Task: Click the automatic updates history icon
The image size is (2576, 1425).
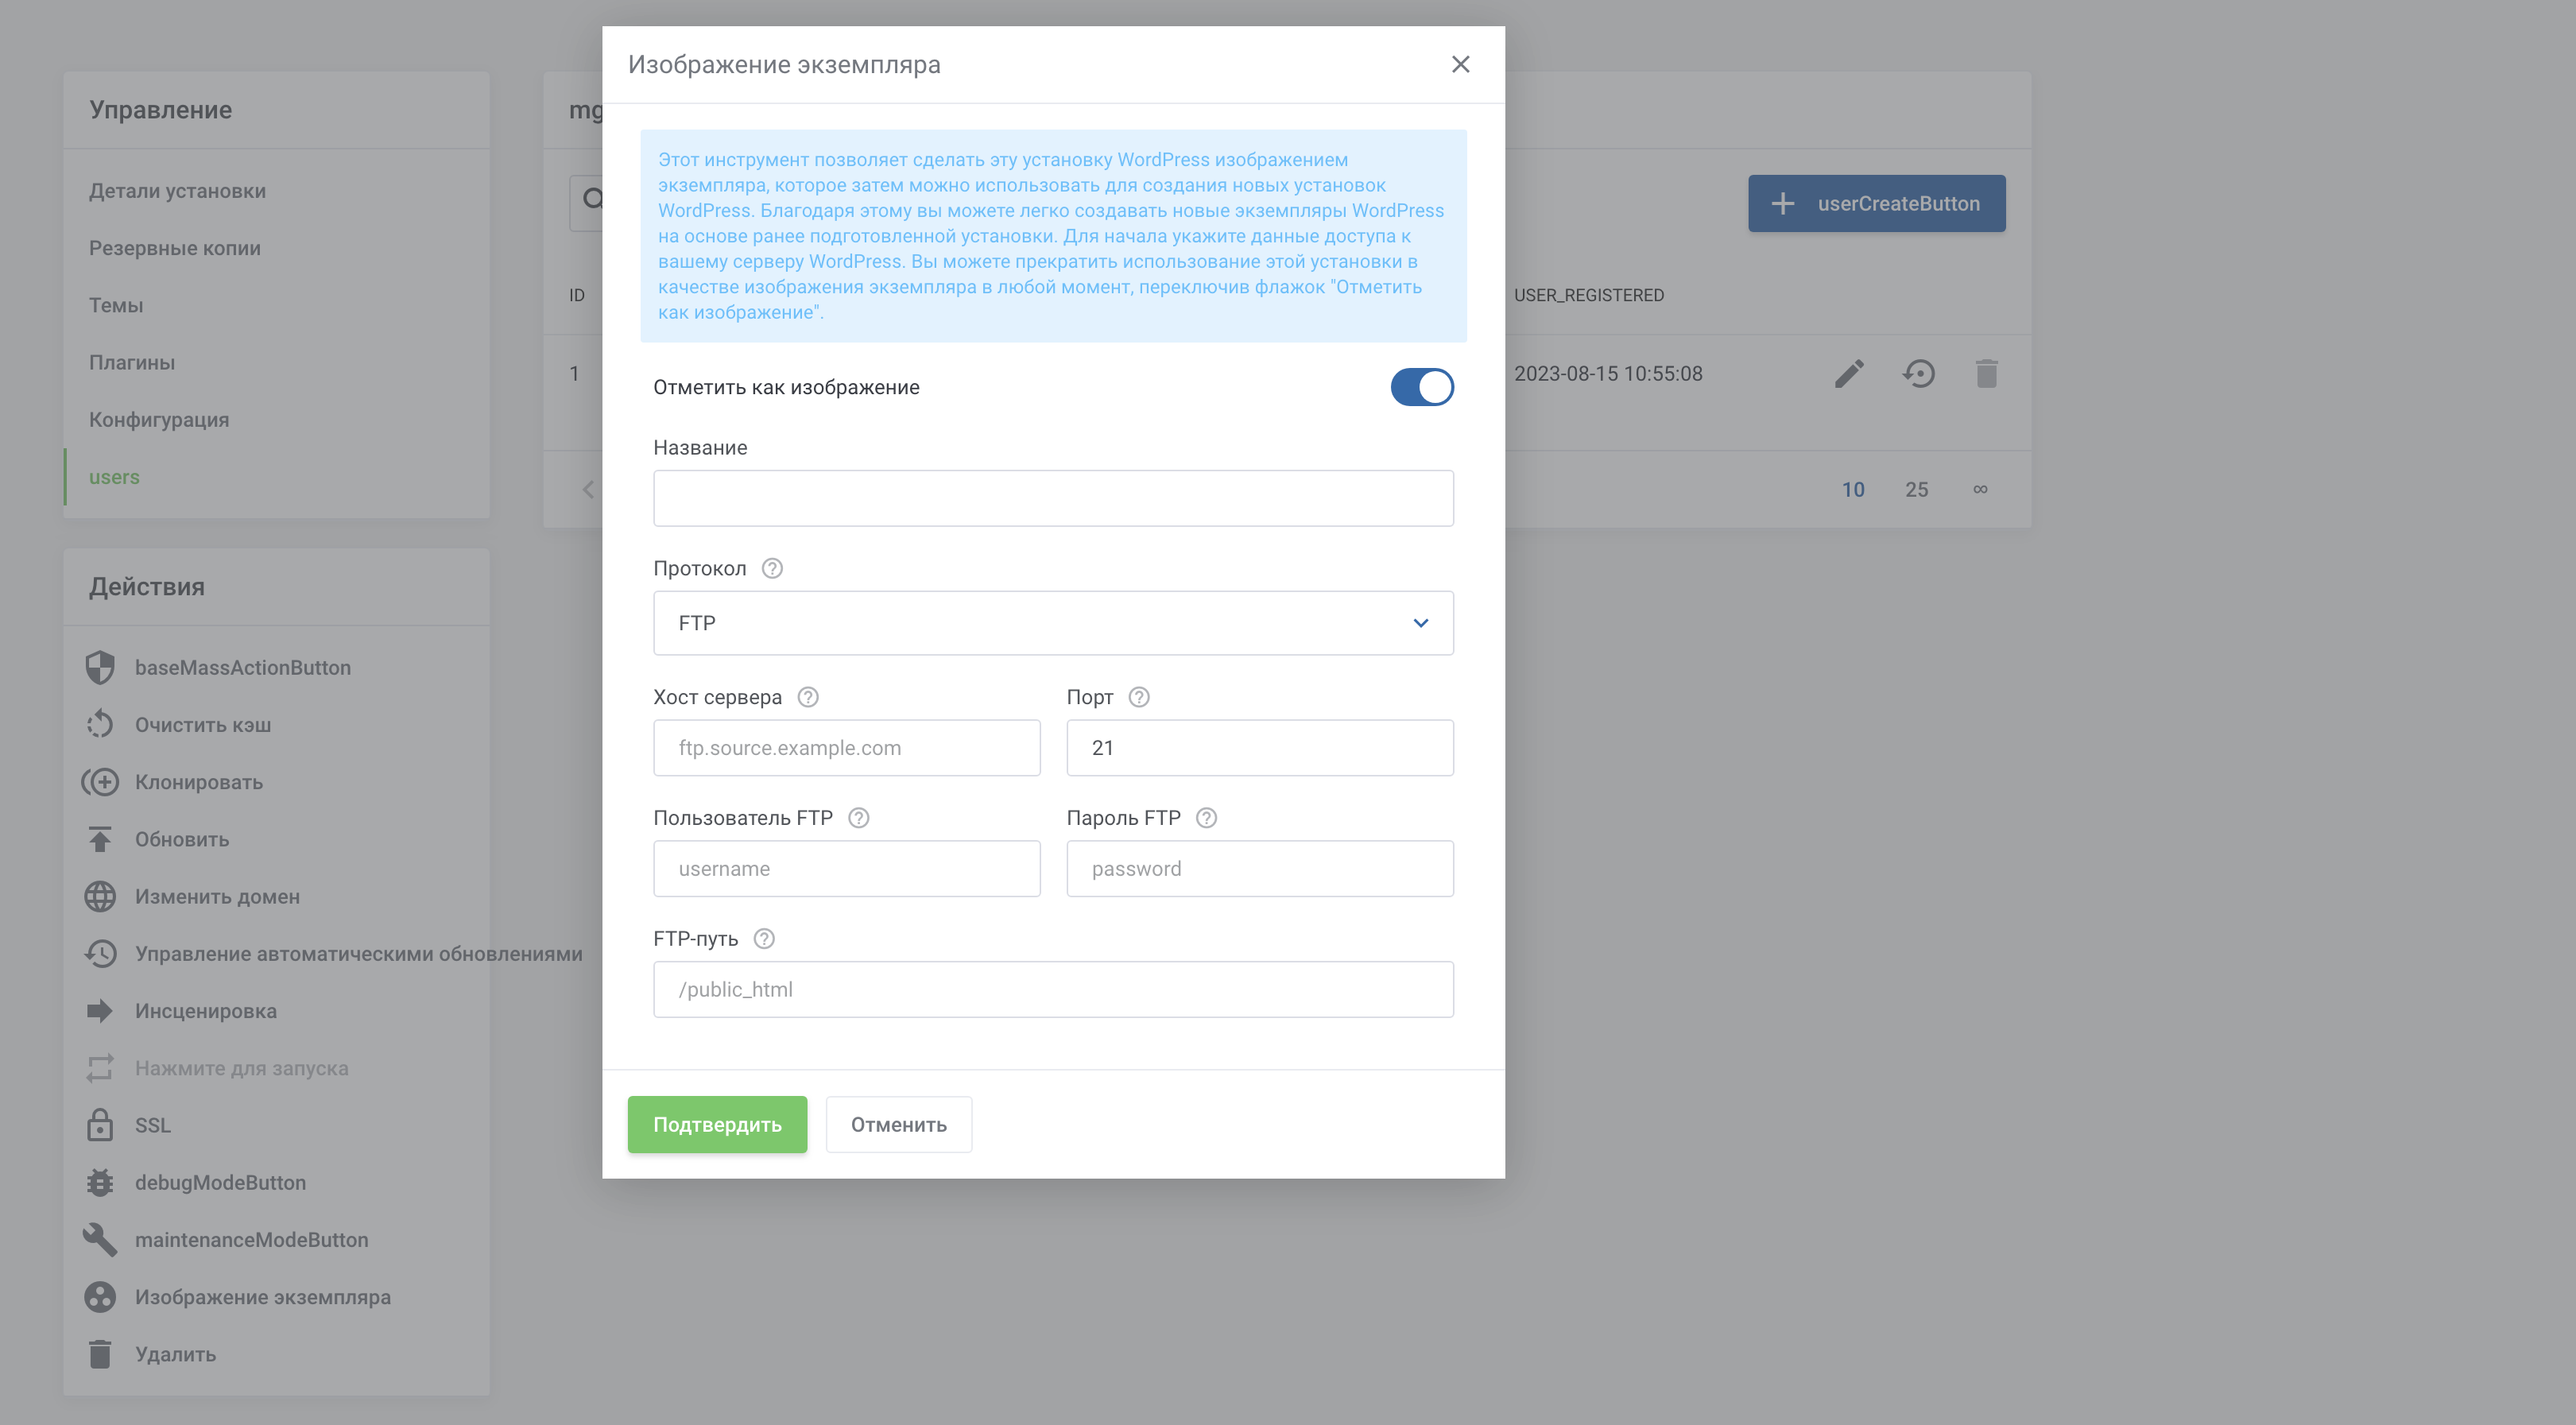Action: tap(100, 954)
